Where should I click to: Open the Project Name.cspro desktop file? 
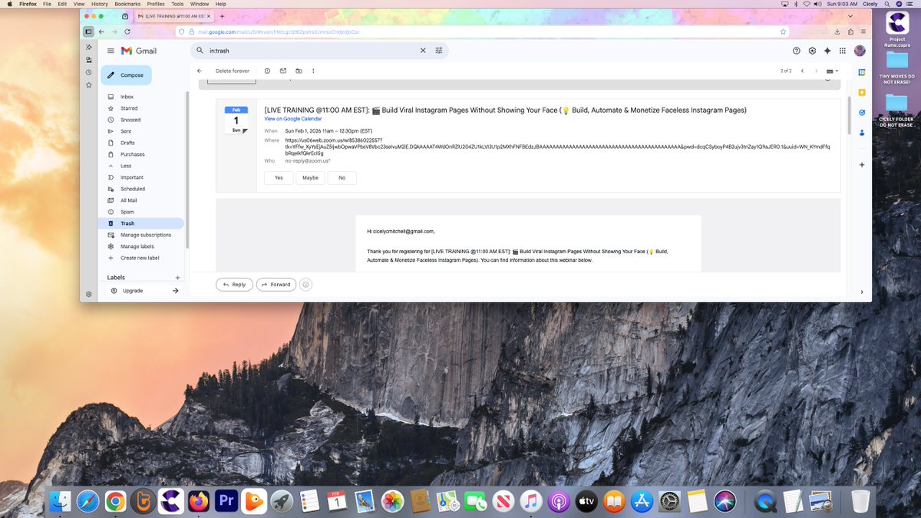pyautogui.click(x=897, y=29)
